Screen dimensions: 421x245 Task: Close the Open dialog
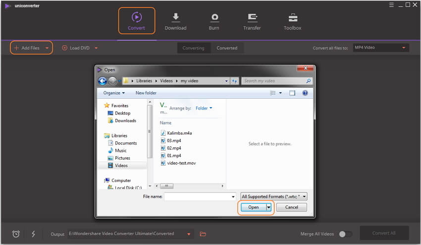point(305,68)
